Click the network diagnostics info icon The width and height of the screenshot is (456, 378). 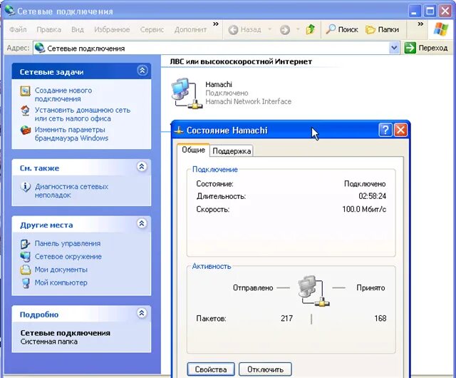(x=26, y=187)
